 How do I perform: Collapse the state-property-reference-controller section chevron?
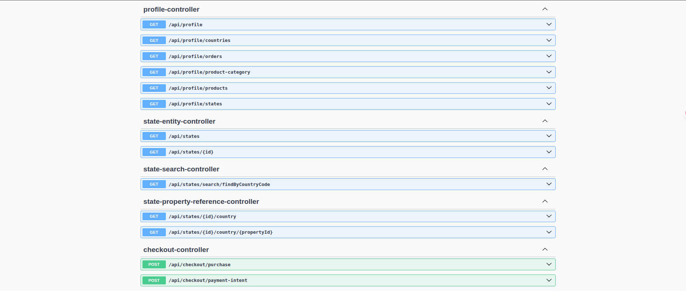[x=545, y=201]
